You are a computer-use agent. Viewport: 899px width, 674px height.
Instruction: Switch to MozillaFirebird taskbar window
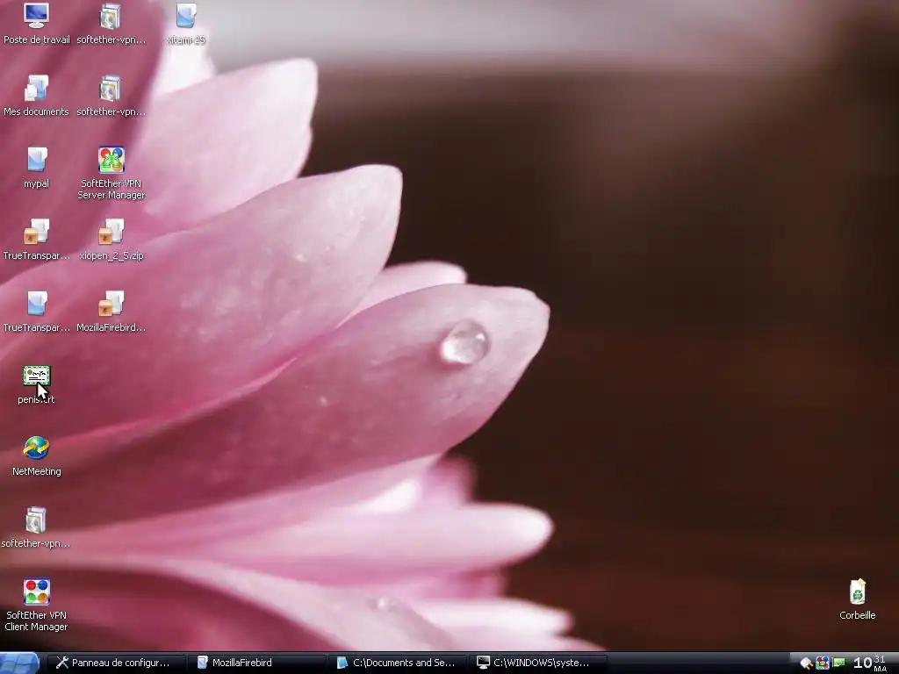click(259, 663)
